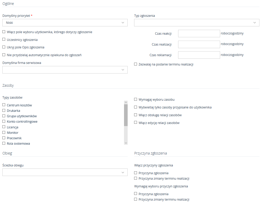Expand the Ścieżka obiegu dropdown
This screenshot has height=205, width=261.
point(65,172)
